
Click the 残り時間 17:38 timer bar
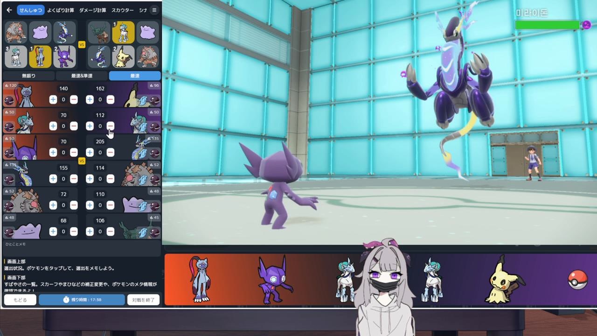pyautogui.click(x=82, y=300)
